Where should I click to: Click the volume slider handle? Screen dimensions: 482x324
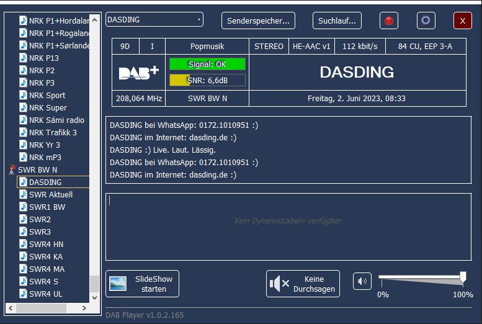click(x=463, y=277)
